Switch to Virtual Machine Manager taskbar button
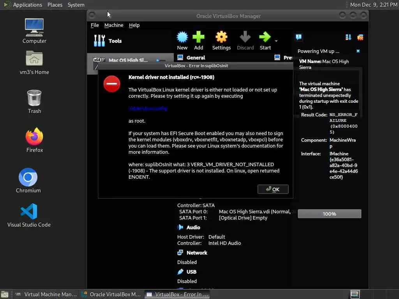 [x=46, y=294]
